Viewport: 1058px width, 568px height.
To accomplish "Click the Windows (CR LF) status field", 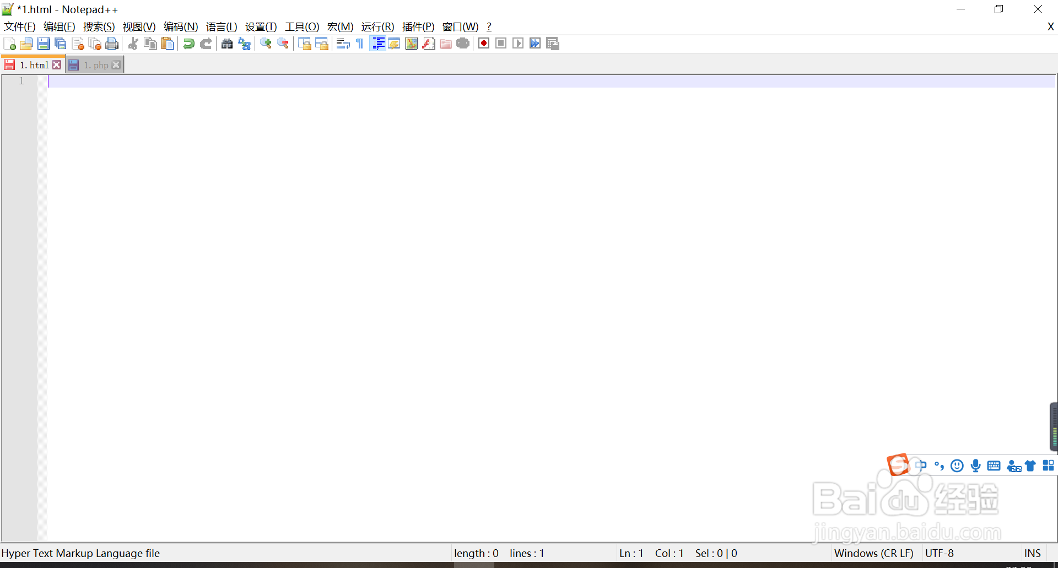I will tap(874, 553).
